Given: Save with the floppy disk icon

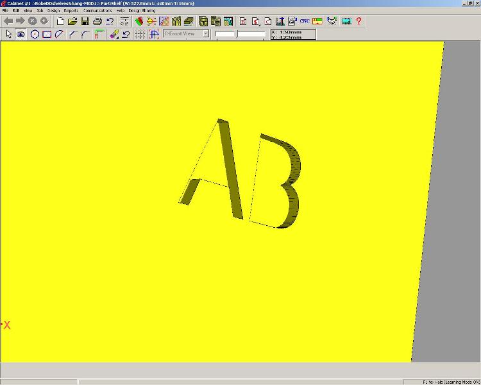Looking at the screenshot, I should coord(85,21).
